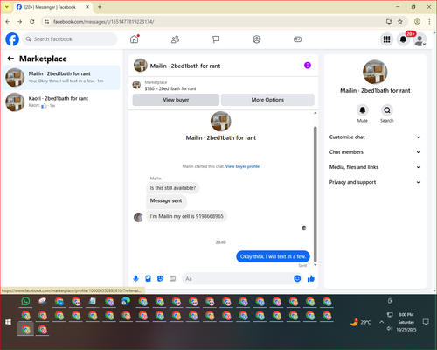Click the listing photo at chat start
The image size is (437, 350).
click(x=221, y=122)
